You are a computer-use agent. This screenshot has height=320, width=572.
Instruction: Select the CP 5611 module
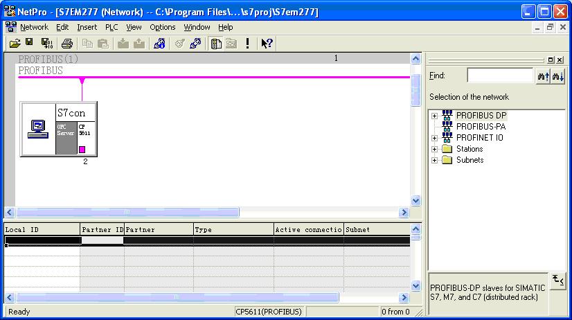point(87,139)
